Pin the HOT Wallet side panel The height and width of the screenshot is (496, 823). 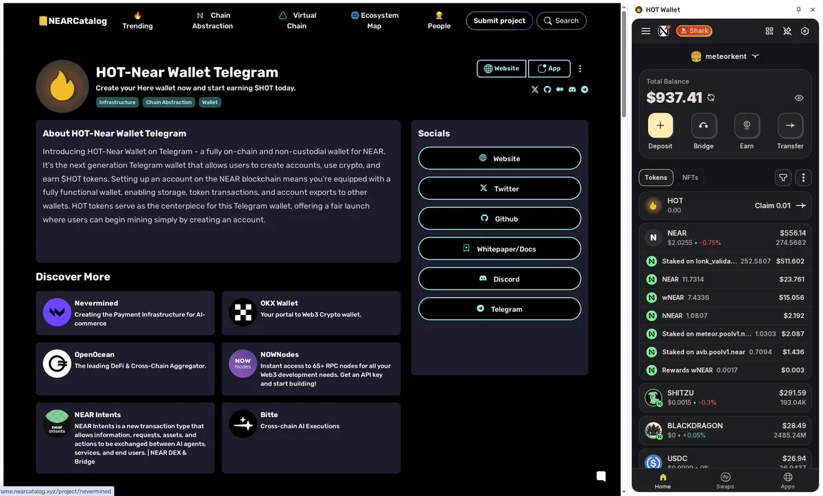pyautogui.click(x=798, y=10)
